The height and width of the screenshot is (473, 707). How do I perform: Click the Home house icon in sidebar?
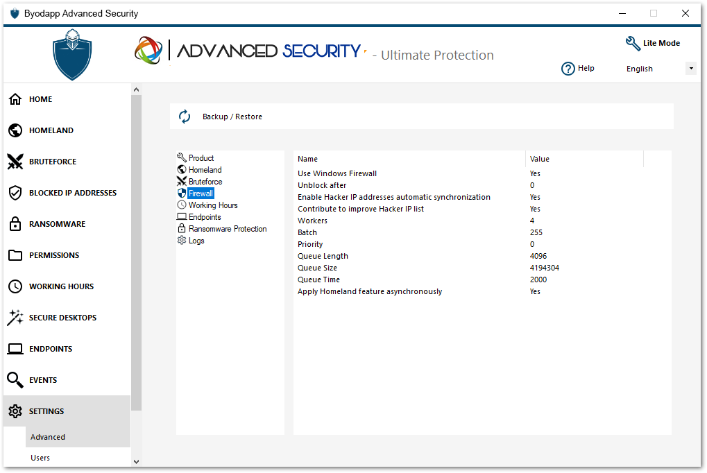click(15, 98)
